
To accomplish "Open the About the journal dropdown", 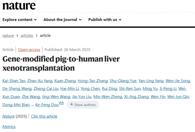I will point(62,20).
